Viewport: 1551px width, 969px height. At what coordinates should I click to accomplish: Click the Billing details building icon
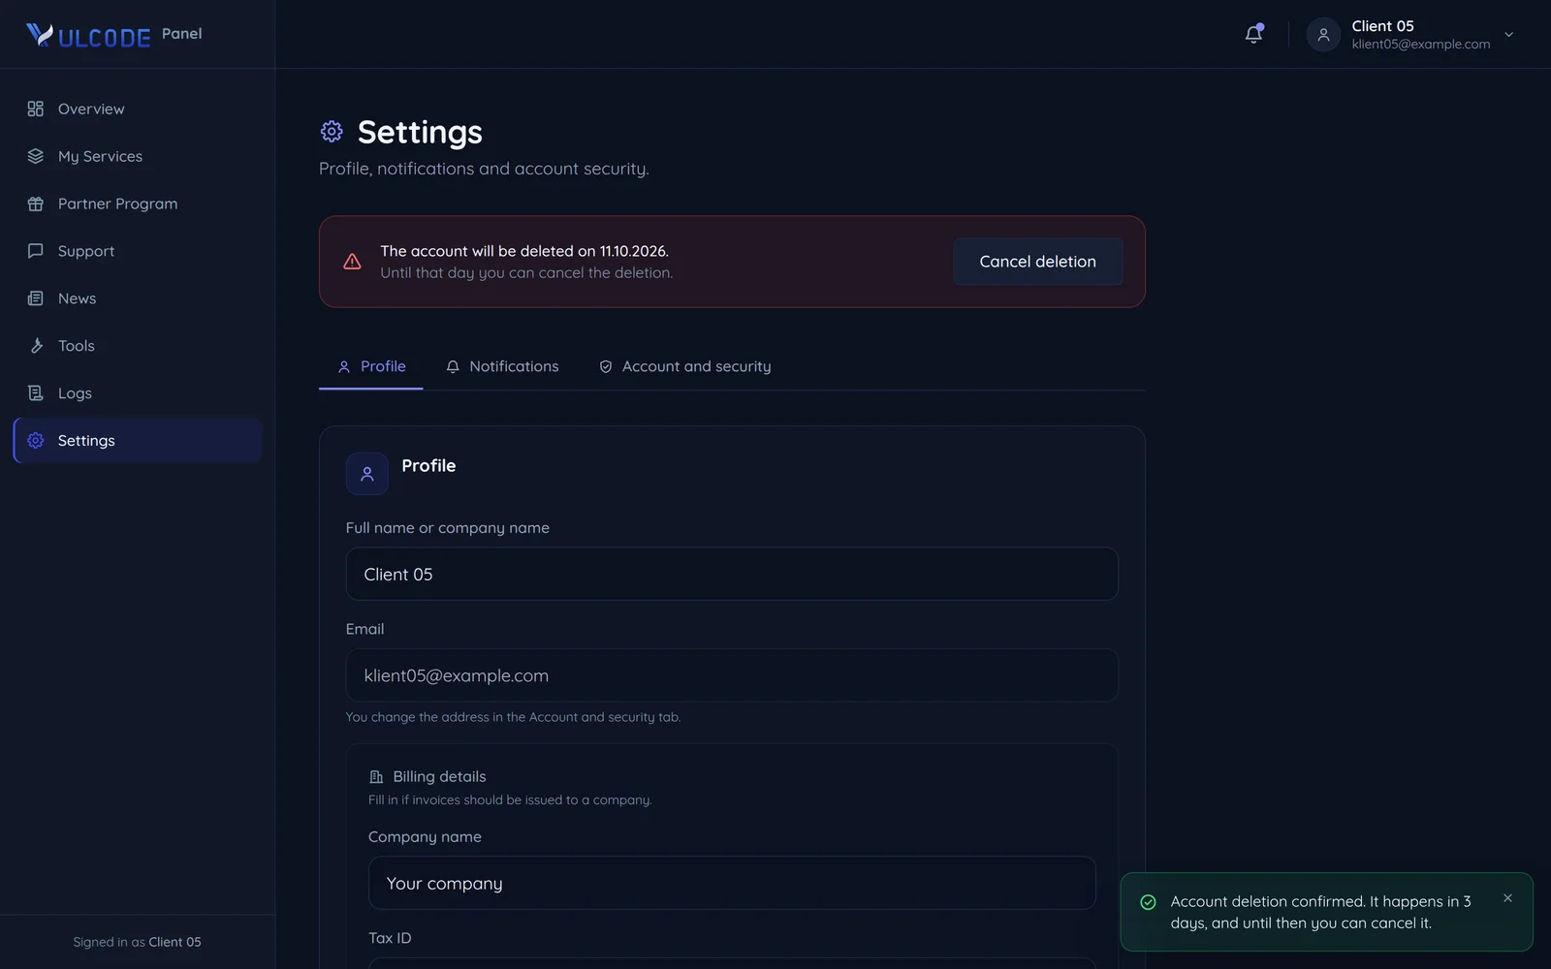376,777
